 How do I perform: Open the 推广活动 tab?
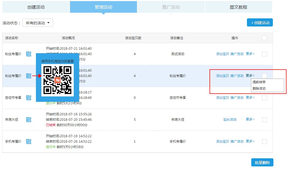(x=171, y=7)
